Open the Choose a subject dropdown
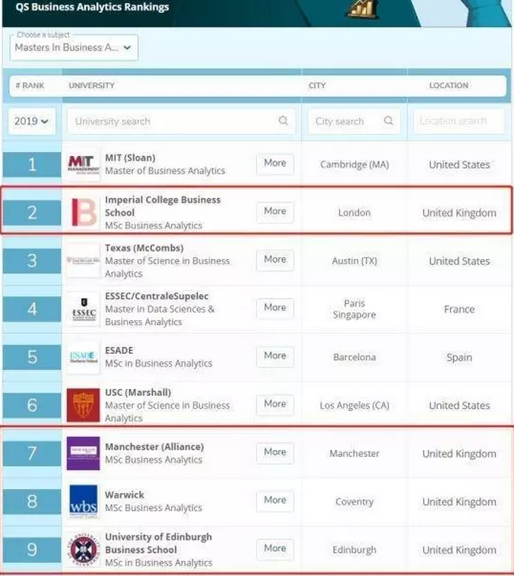Image resolution: width=514 pixels, height=576 pixels. (x=73, y=47)
